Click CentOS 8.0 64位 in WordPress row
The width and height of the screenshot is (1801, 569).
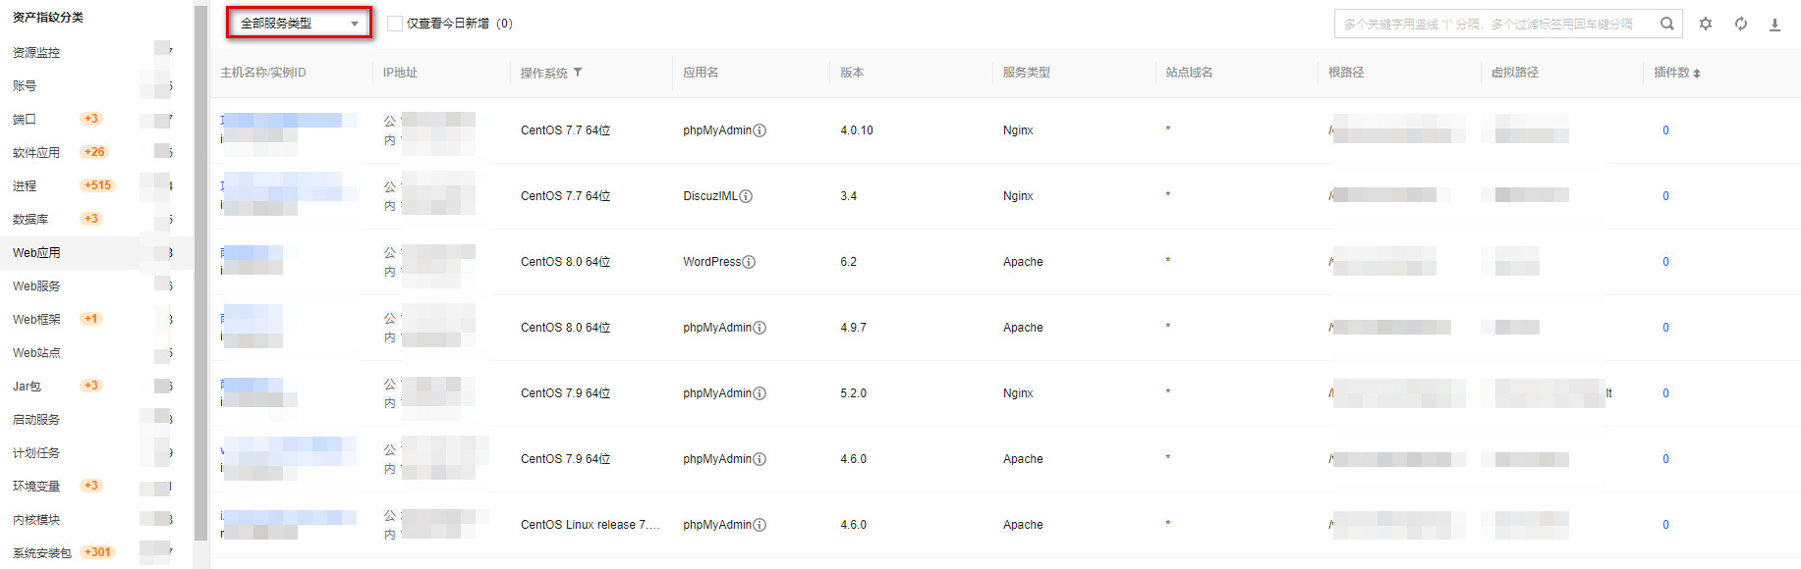click(565, 262)
